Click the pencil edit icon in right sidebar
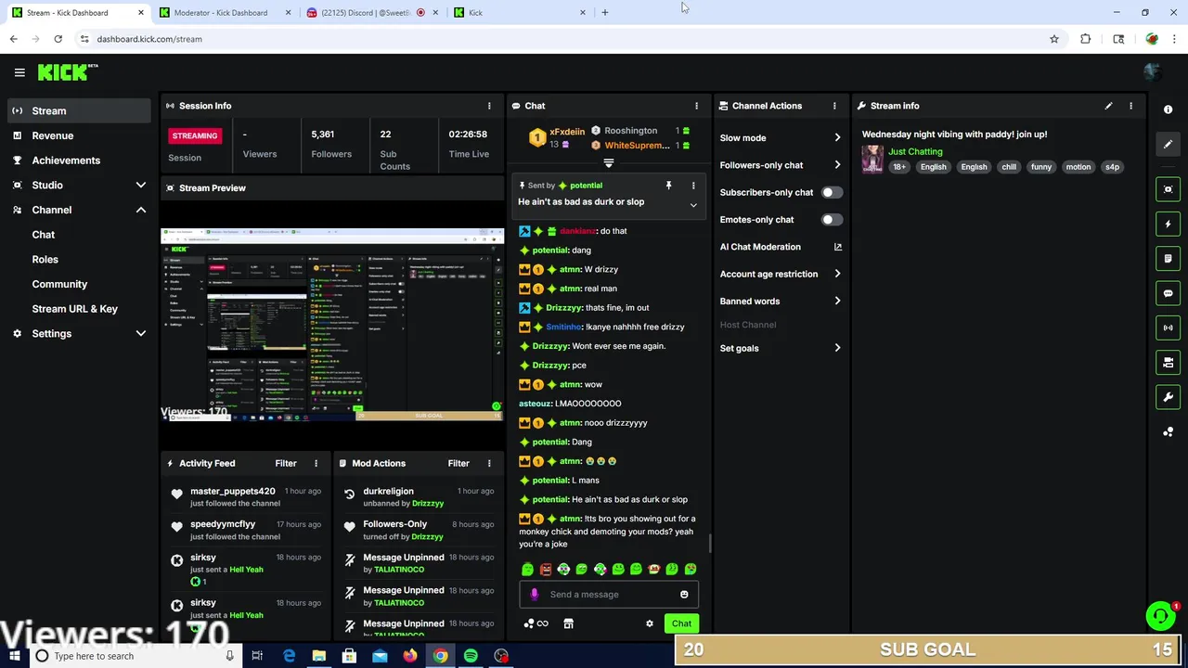Image resolution: width=1188 pixels, height=668 pixels. (x=1168, y=144)
